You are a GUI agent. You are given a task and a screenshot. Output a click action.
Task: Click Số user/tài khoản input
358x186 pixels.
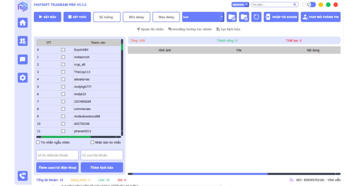102,155
